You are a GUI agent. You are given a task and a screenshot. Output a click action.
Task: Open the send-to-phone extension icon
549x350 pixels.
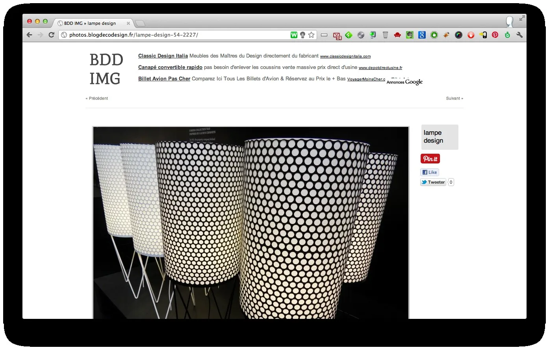483,35
